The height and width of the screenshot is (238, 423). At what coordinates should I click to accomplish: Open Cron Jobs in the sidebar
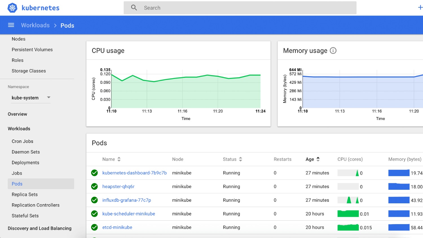point(23,141)
